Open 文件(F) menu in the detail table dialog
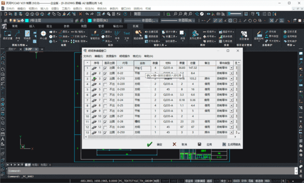The height and width of the screenshot is (183, 304). point(87,56)
